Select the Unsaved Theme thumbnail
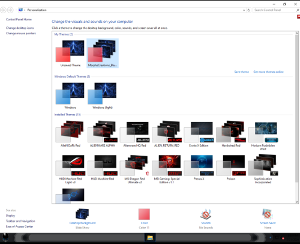The height and width of the screenshot is (244, 300). pos(70,53)
